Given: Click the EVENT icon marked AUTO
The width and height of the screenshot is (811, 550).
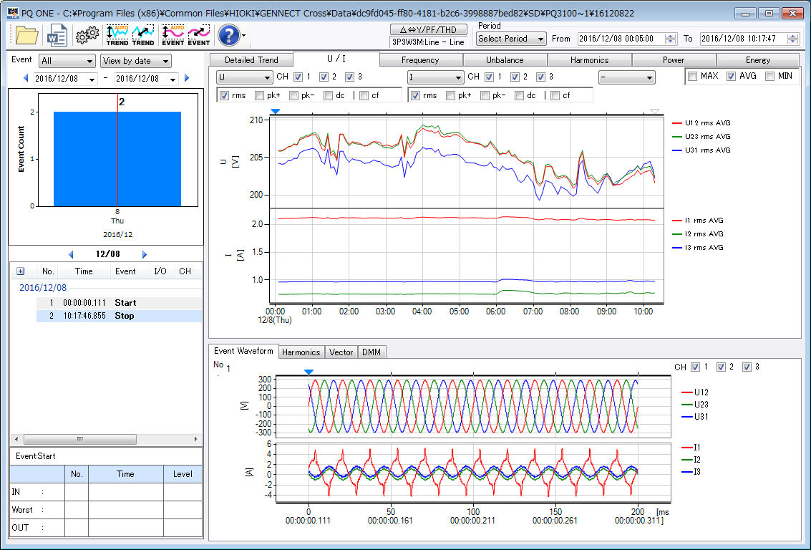Looking at the screenshot, I should (x=173, y=35).
